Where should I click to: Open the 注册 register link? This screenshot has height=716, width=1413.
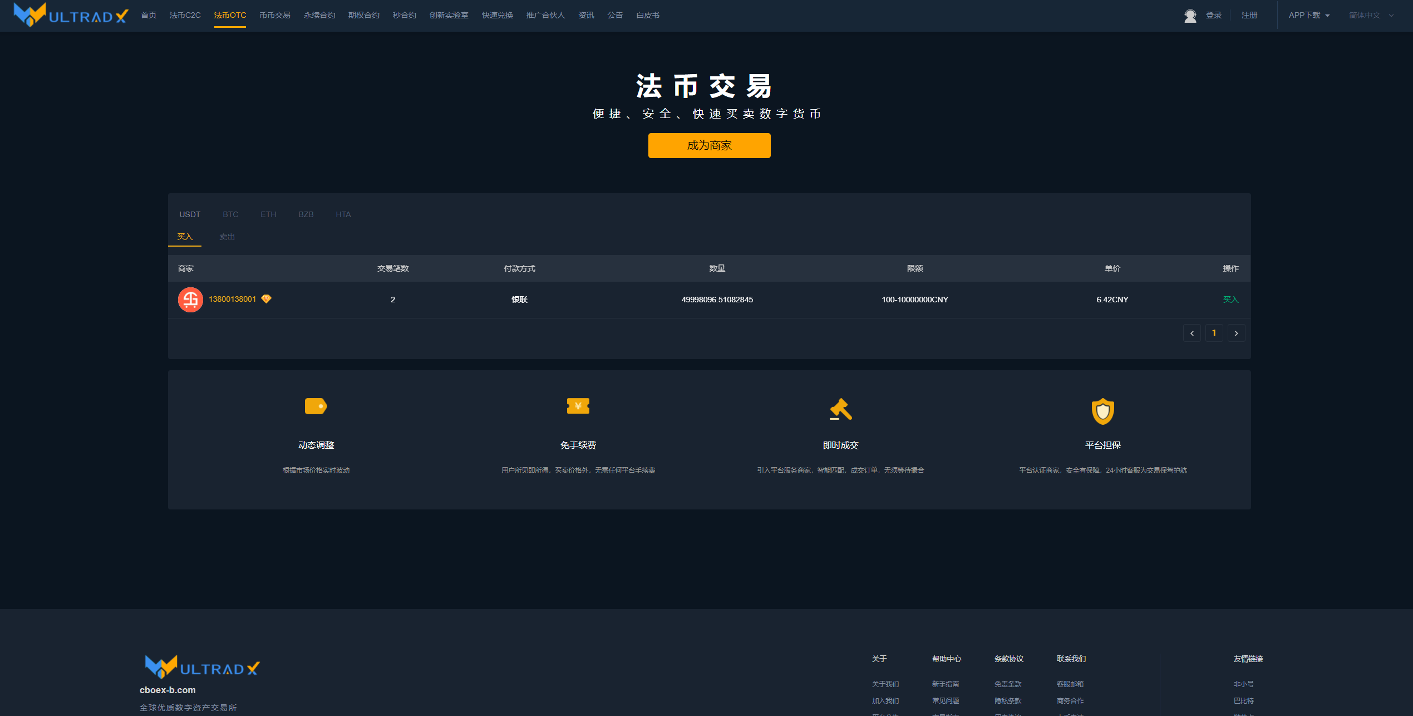coord(1249,16)
